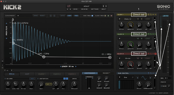This screenshot has width=174, height=95.
Task: Open the empty Click 2 sample dropdown
Action: (x=127, y=39)
